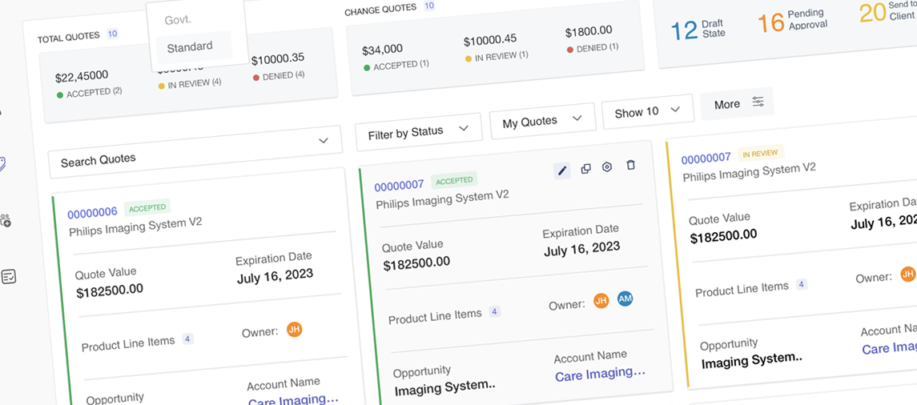Delete accepted quote 00000007 with trash icon

(630, 165)
